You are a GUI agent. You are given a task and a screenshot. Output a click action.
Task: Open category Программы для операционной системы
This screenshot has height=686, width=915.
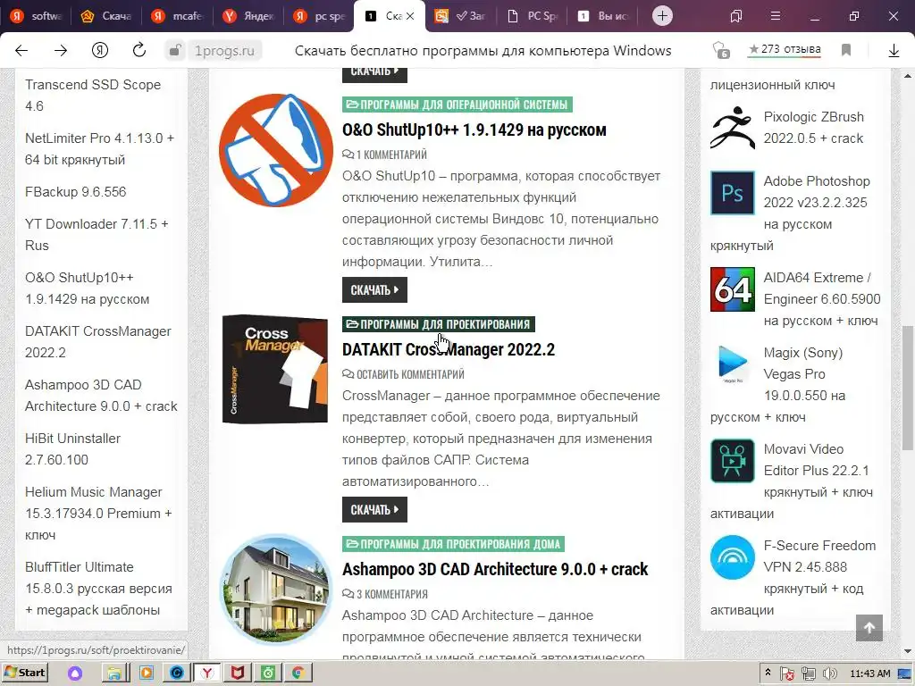pyautogui.click(x=457, y=105)
